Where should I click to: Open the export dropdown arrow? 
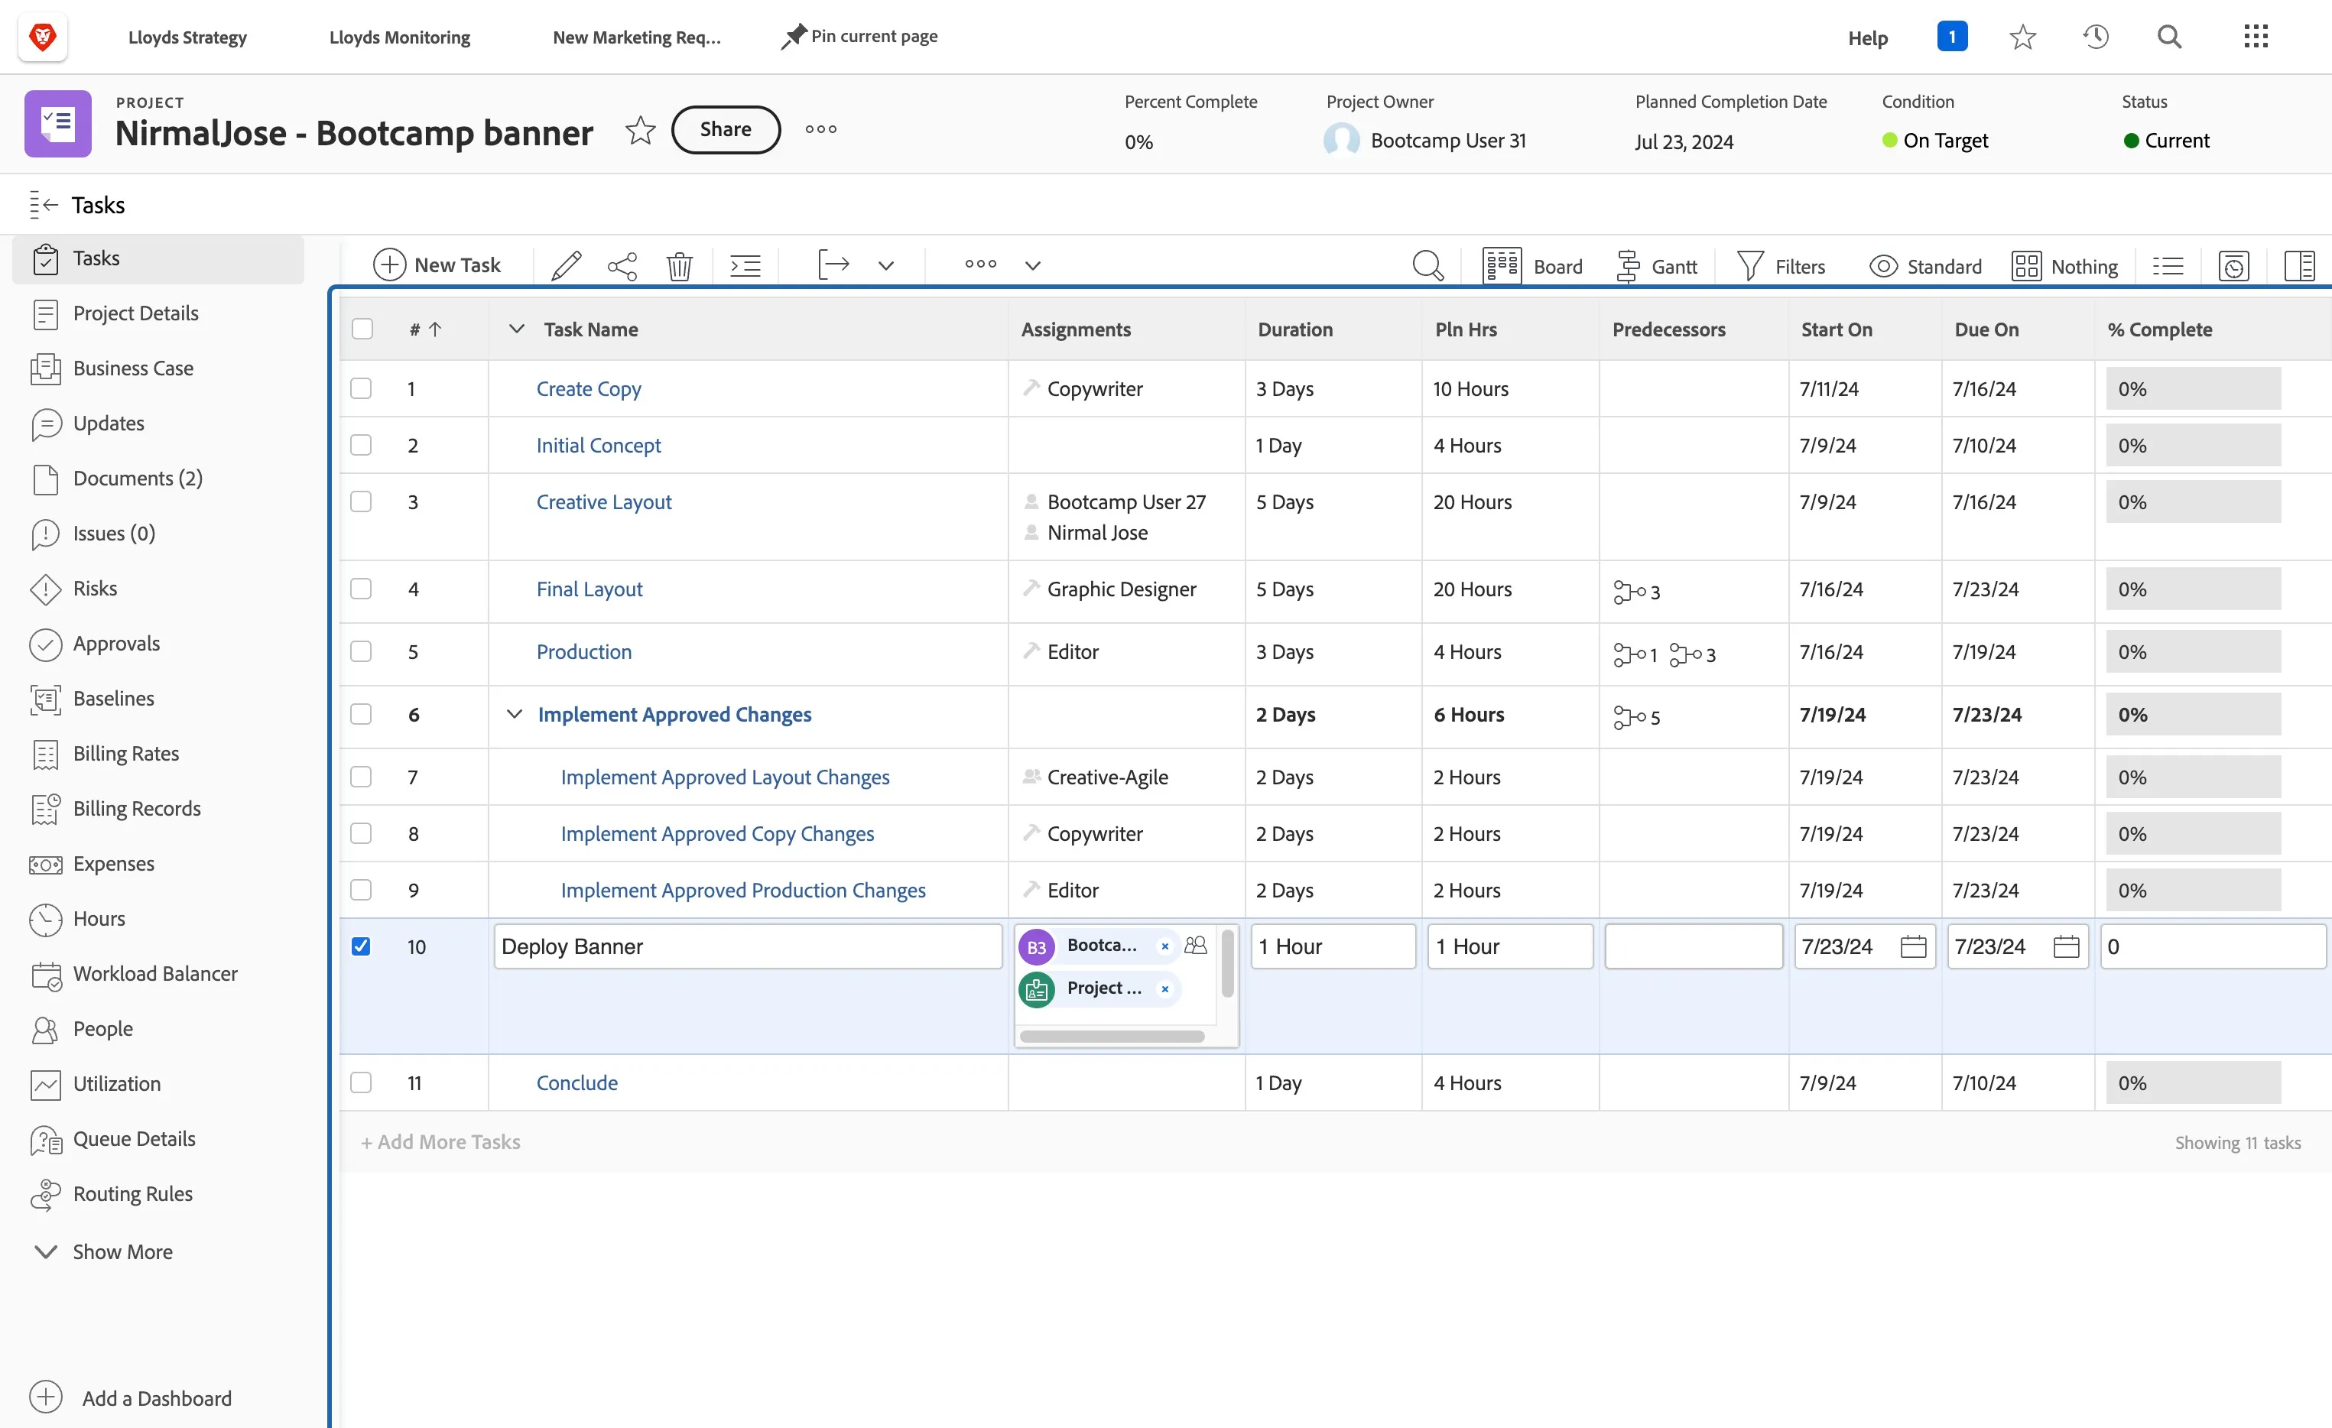(x=885, y=266)
